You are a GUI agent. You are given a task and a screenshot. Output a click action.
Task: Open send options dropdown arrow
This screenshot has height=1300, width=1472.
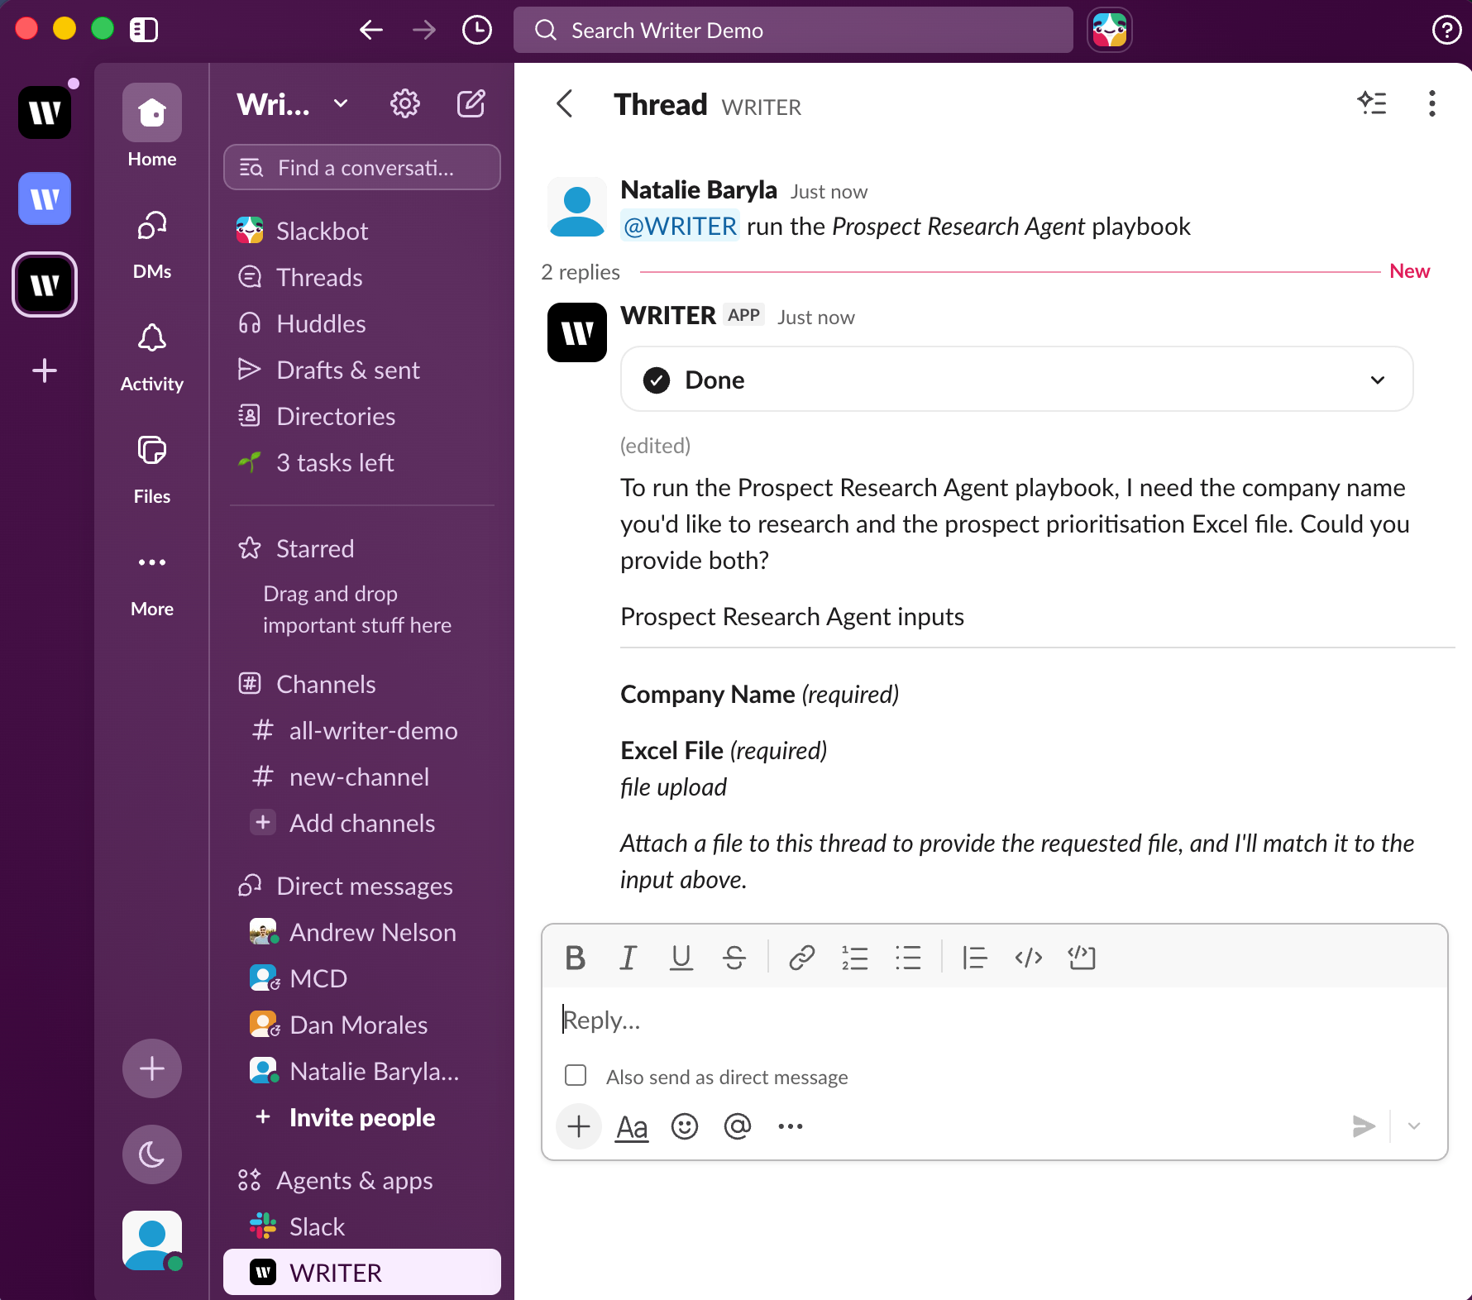(1414, 1126)
